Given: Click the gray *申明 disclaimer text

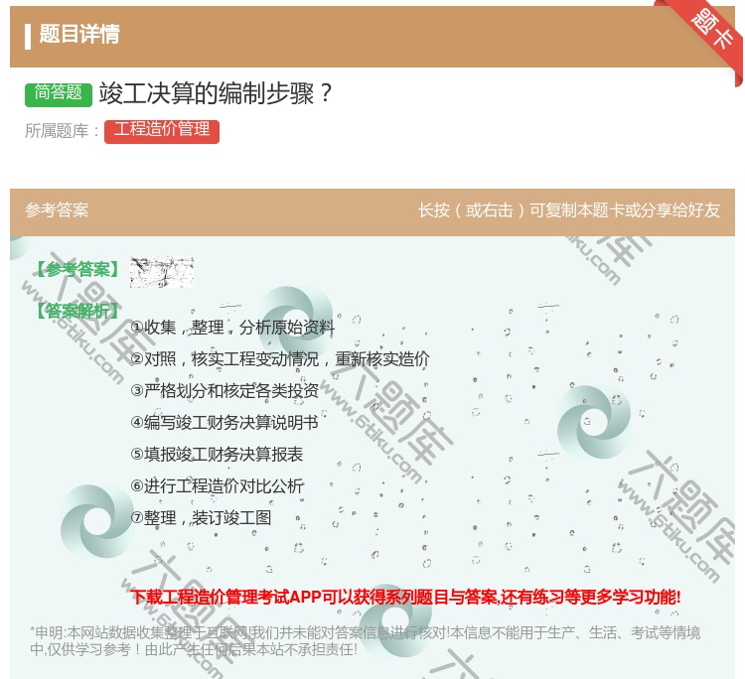Looking at the screenshot, I should point(365,641).
